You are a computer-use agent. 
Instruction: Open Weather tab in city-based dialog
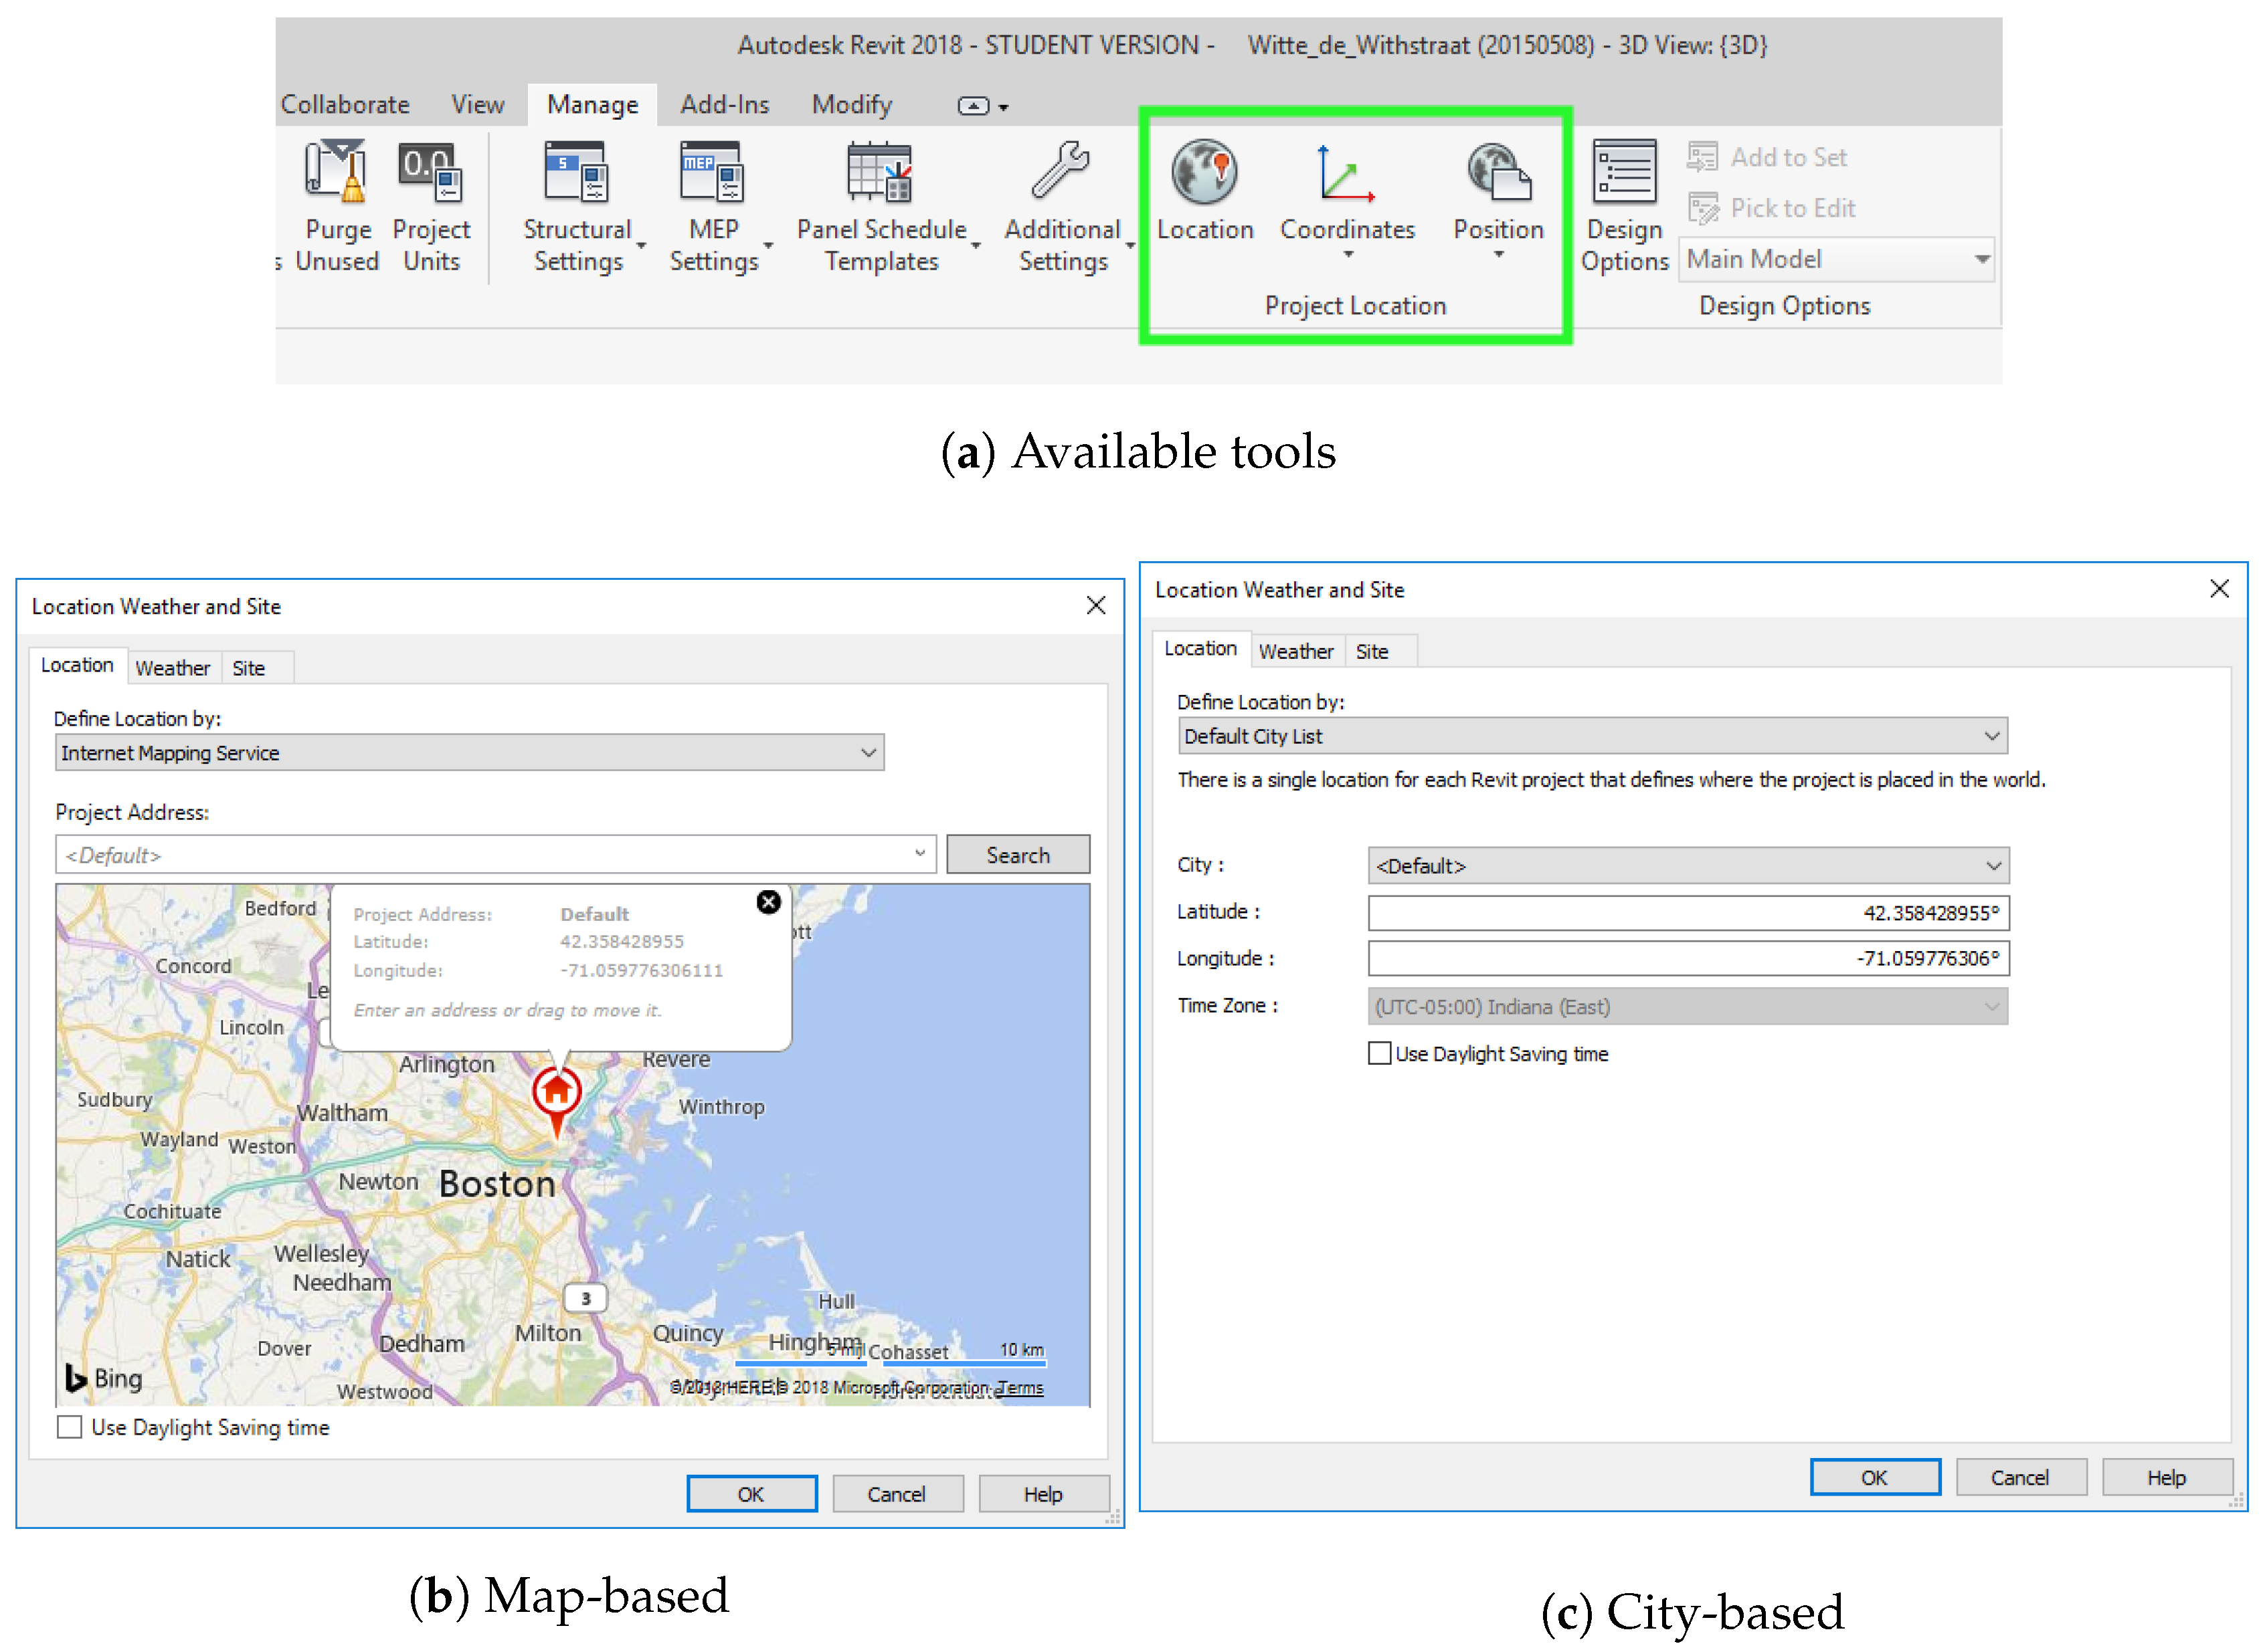pos(1295,652)
